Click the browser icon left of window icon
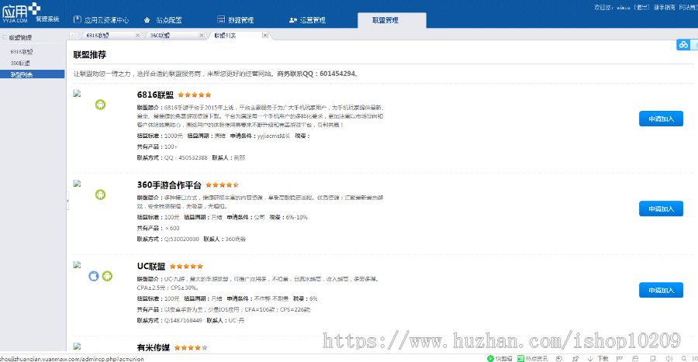698x362 pixels. [635, 358]
